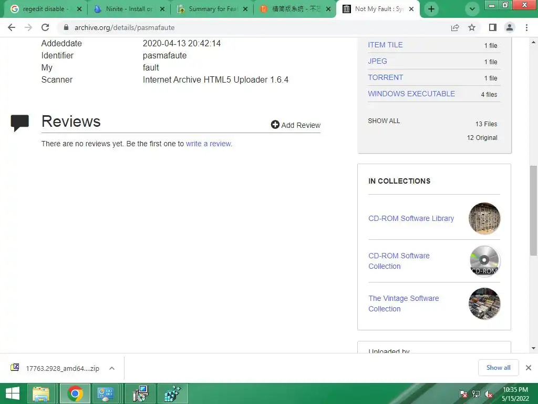
Task: Open the installer taskbar icon with computer
Action: coord(140,393)
